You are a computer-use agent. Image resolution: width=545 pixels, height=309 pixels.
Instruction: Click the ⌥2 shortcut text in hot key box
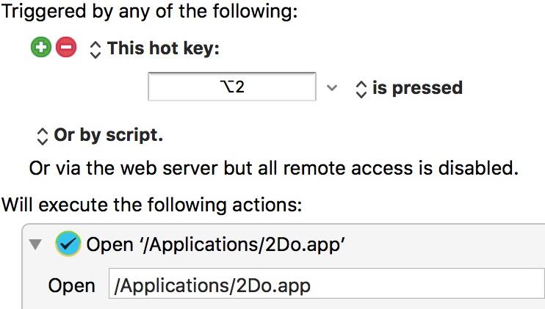point(232,87)
